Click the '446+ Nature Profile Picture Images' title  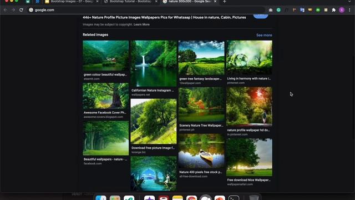[164, 17]
